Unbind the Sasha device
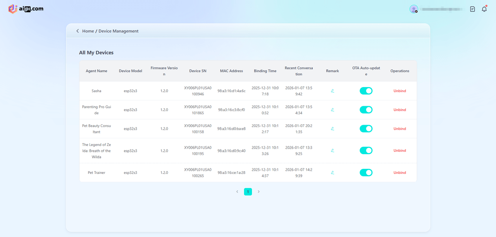Screen dimensions: 496x237 pos(400,91)
